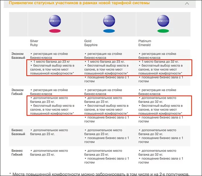Image resolution: width=202 pixels, height=176 pixels.
Task: Click the heading 'Привилегии статусных участников'
Action: tap(43, 3)
